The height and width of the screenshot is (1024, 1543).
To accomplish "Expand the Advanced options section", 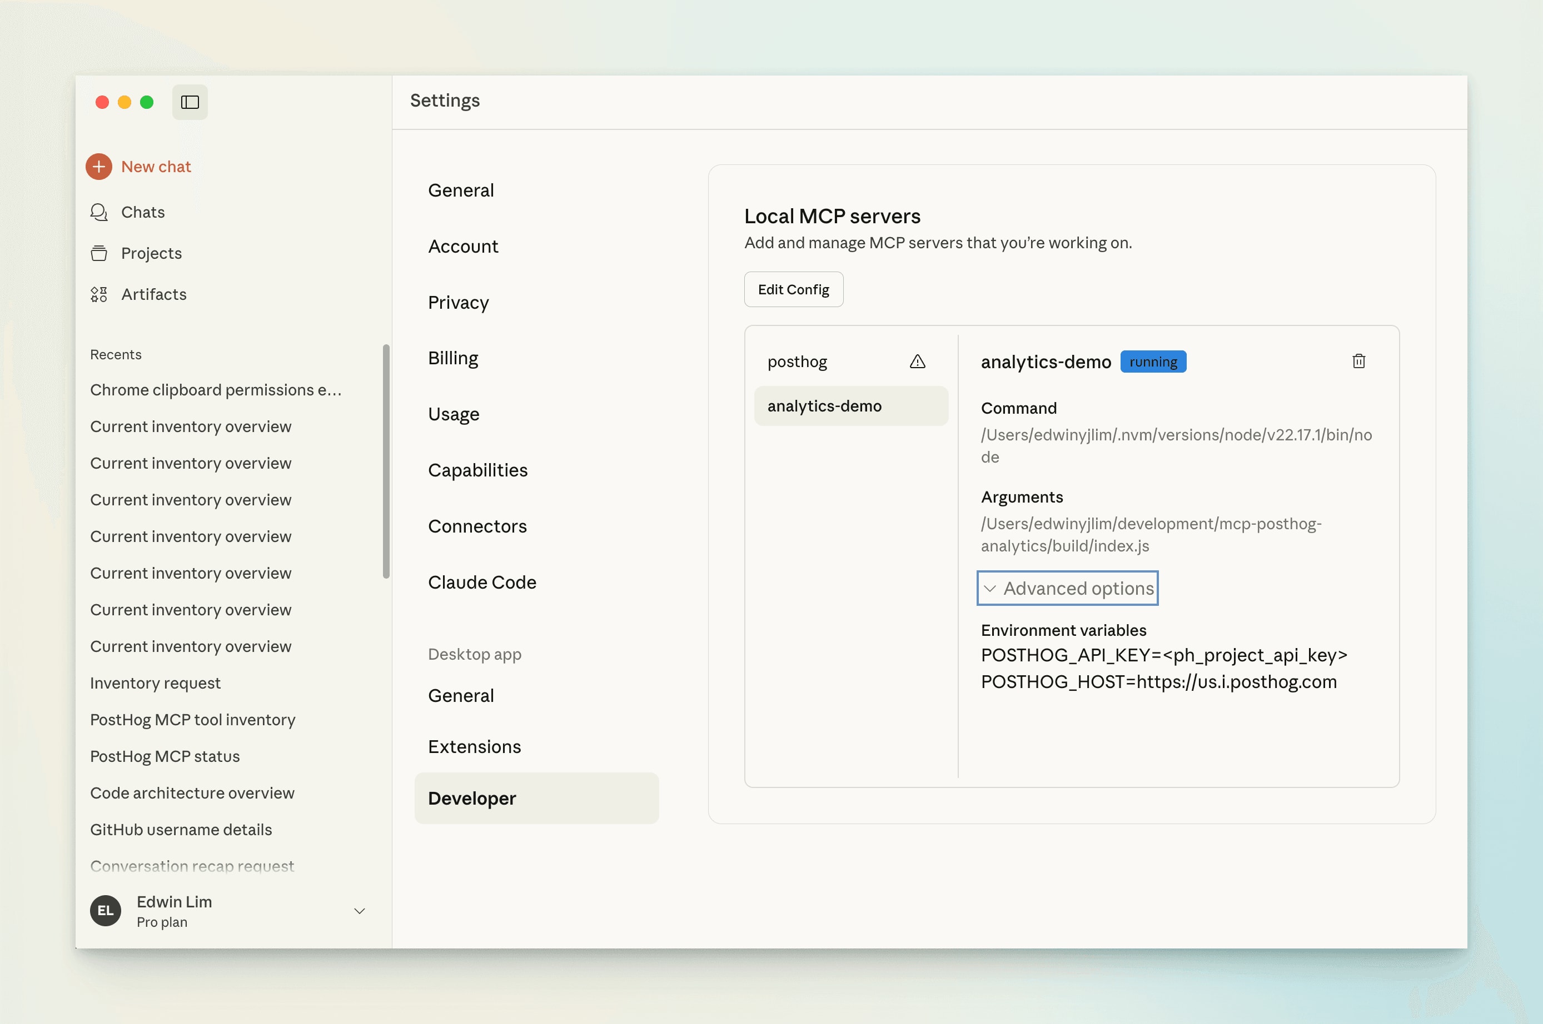I will coord(1067,588).
